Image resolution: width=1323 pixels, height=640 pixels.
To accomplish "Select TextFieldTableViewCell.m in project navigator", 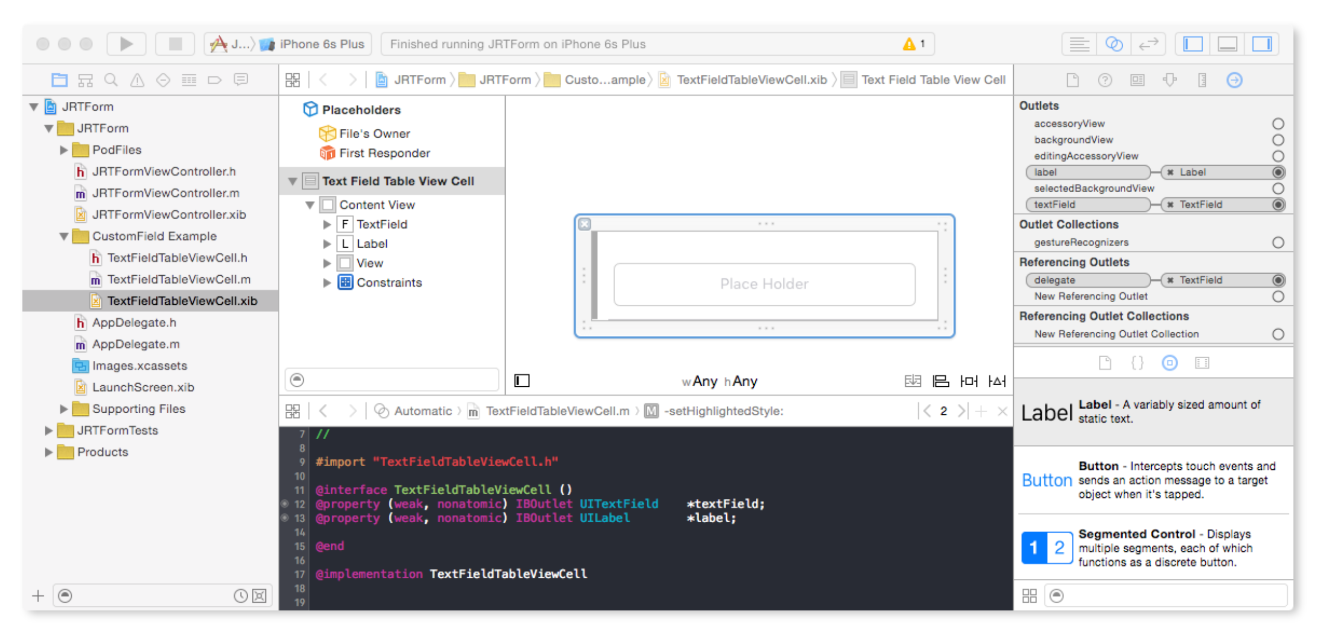I will pyautogui.click(x=178, y=279).
